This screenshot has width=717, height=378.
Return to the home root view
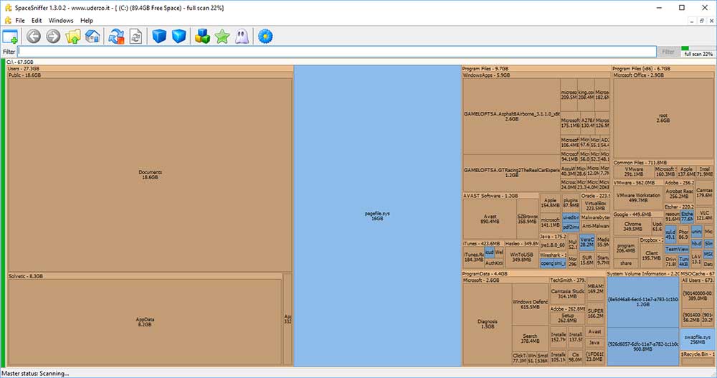pos(92,36)
